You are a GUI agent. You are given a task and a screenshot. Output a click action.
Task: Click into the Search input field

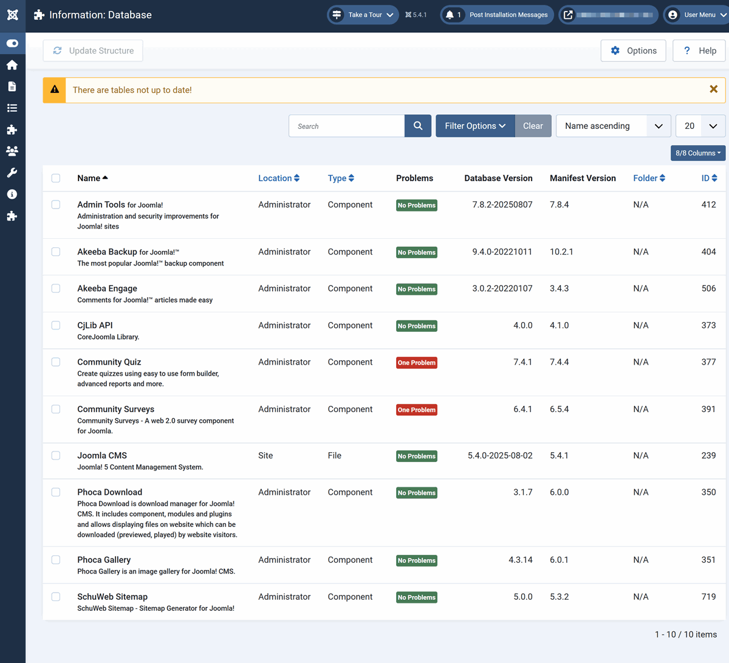(347, 126)
